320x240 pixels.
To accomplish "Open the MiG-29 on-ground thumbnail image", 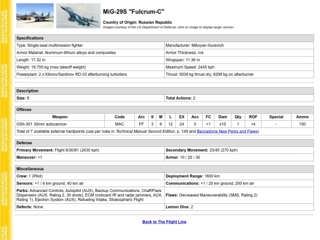I will pyautogui.click(x=35, y=15).
